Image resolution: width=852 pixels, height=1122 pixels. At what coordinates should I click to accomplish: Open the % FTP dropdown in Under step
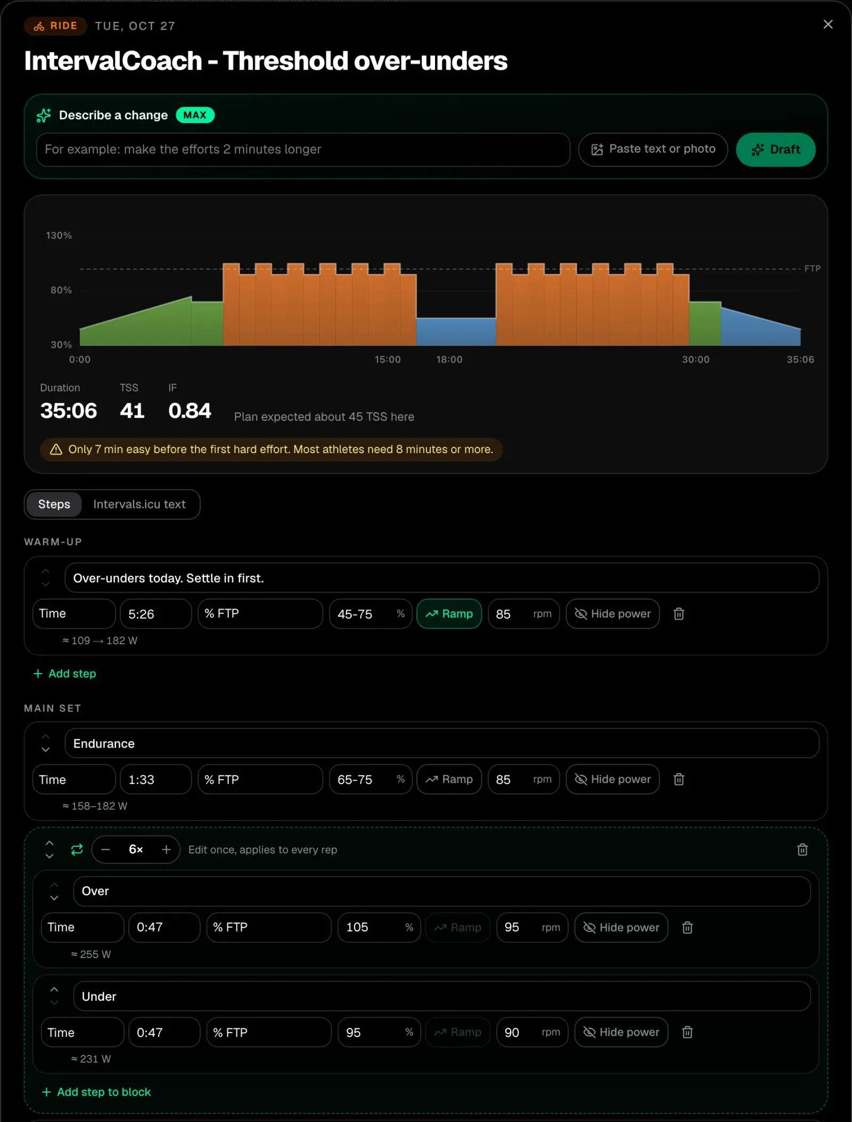tap(269, 1032)
